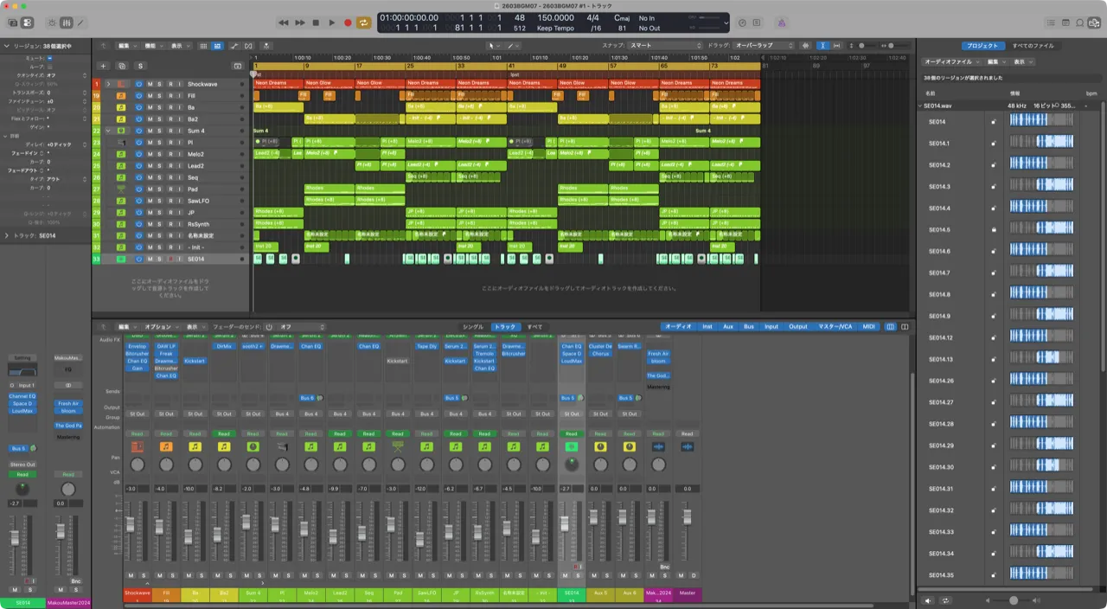This screenshot has width=1107, height=609.
Task: Click the Record button in transport
Action: click(x=347, y=22)
